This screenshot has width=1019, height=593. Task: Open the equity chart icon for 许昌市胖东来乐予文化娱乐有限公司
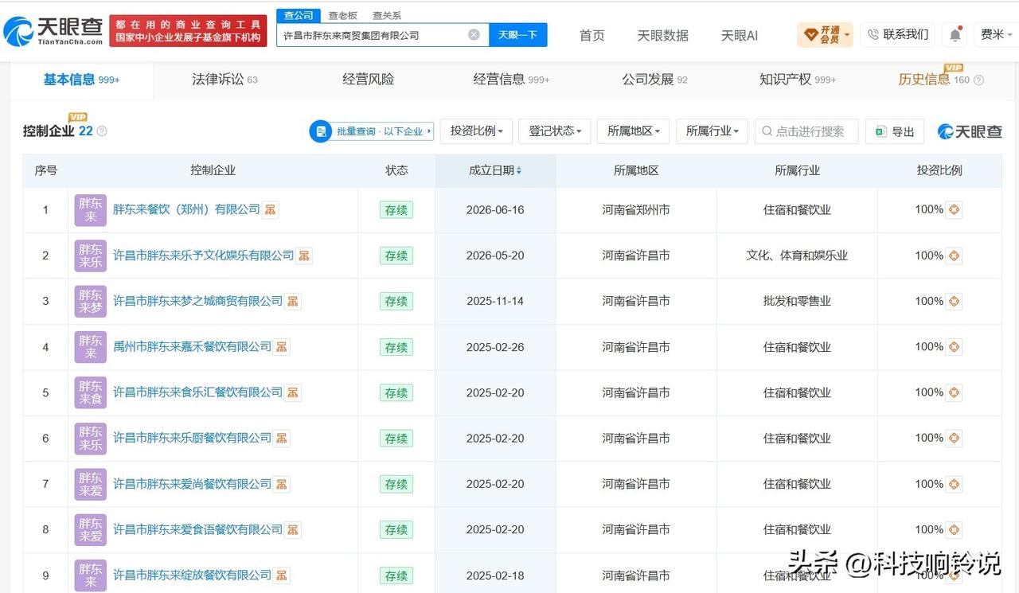(304, 256)
